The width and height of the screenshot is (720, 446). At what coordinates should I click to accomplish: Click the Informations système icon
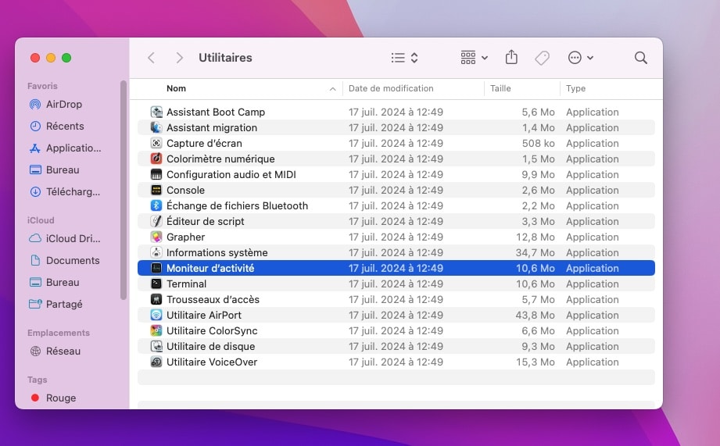(x=156, y=252)
